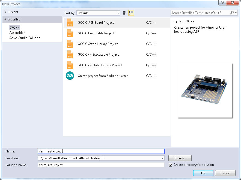
Task: Select GCC C++ Executable Project icon
Action: coord(70,54)
